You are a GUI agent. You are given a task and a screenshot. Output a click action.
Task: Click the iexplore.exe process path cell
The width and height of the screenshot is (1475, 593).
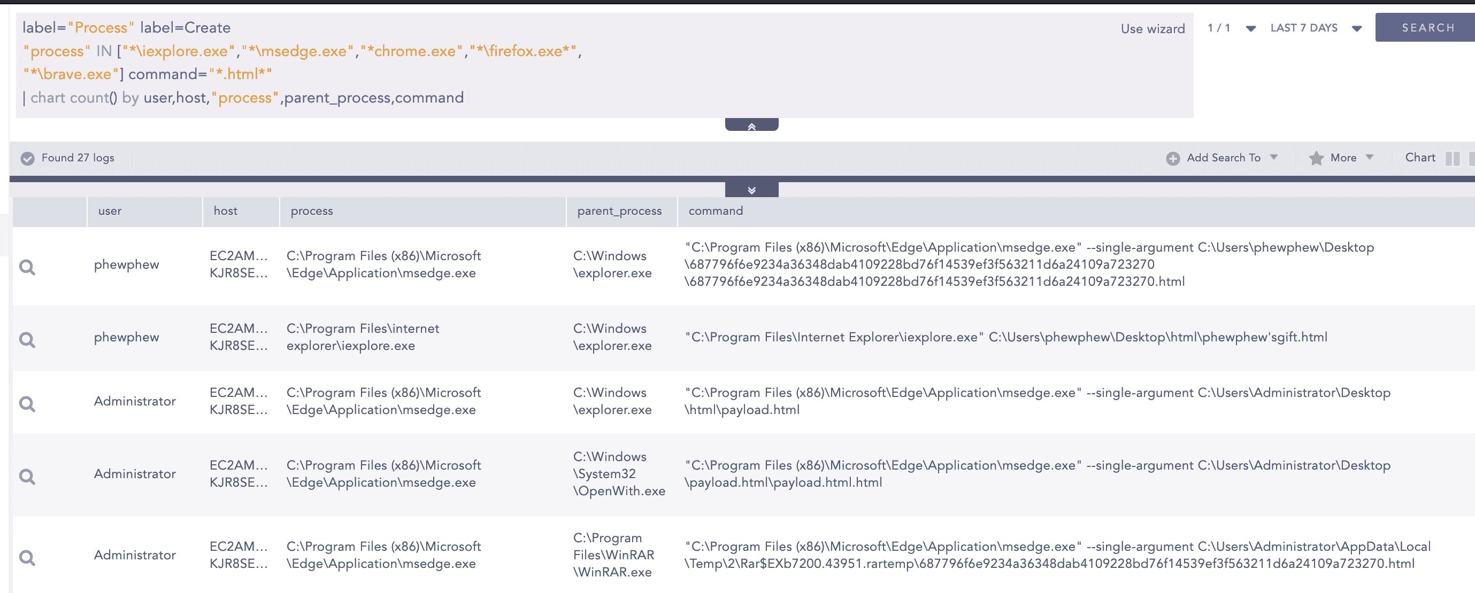(x=363, y=337)
